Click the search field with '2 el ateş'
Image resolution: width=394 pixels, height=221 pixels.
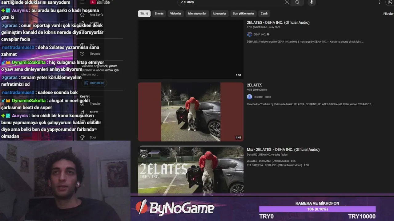[231, 2]
